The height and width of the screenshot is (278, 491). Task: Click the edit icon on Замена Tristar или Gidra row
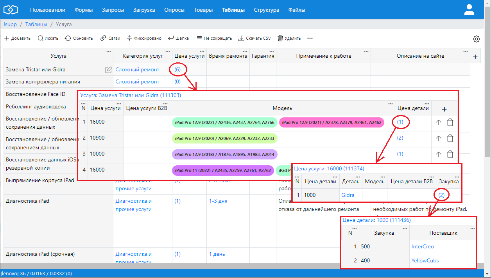108,70
